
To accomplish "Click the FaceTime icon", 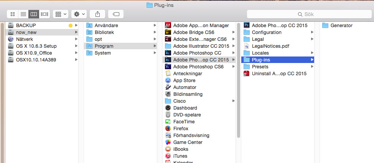I will click(x=168, y=122).
